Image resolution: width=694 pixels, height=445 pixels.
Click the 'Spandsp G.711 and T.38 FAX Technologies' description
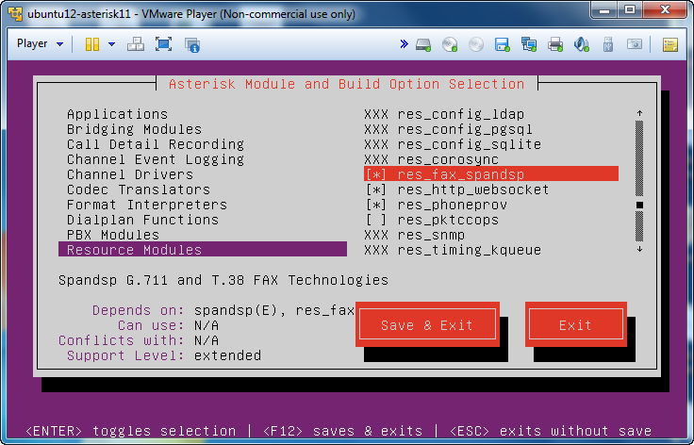click(223, 280)
